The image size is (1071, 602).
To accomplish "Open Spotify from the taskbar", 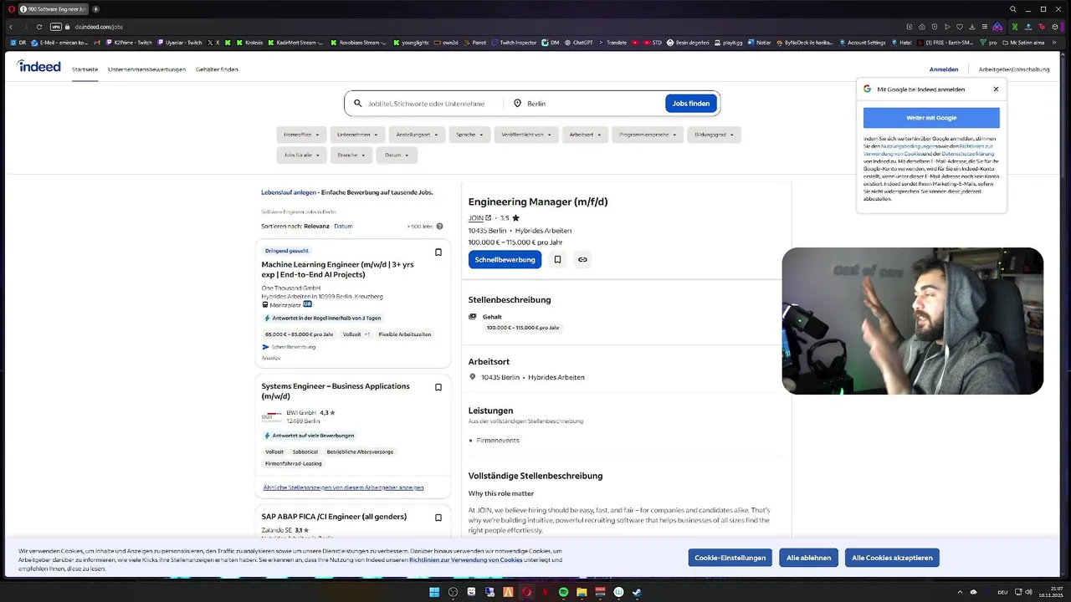I will [x=563, y=592].
